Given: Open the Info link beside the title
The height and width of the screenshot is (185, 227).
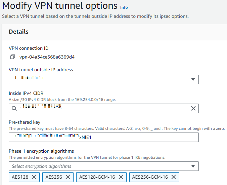Looking at the screenshot, I should click(124, 7).
